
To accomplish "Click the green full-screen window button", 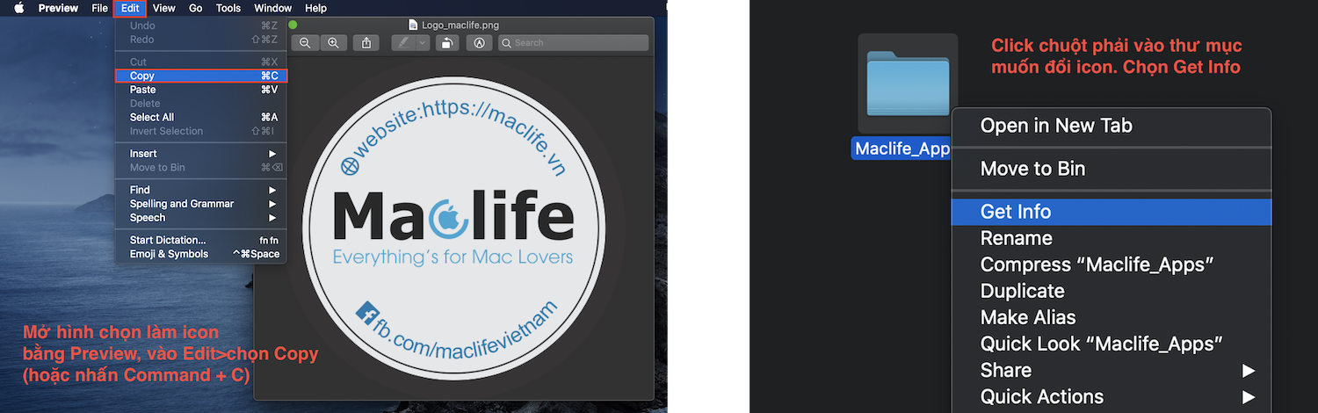I will coord(293,25).
